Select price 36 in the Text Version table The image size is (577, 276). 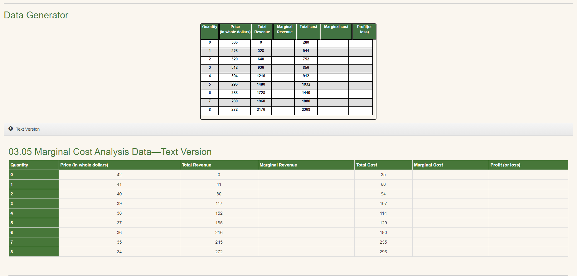[119, 232]
